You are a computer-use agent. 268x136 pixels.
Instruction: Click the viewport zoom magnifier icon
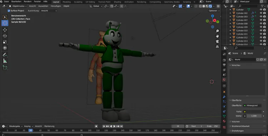click(x=217, y=31)
